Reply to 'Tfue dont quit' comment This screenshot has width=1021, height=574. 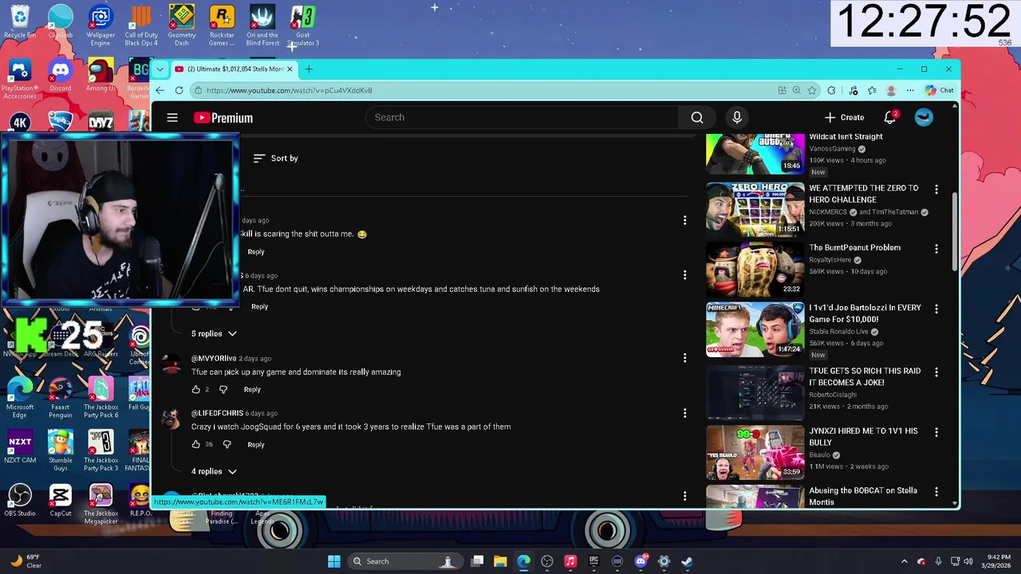(x=260, y=306)
